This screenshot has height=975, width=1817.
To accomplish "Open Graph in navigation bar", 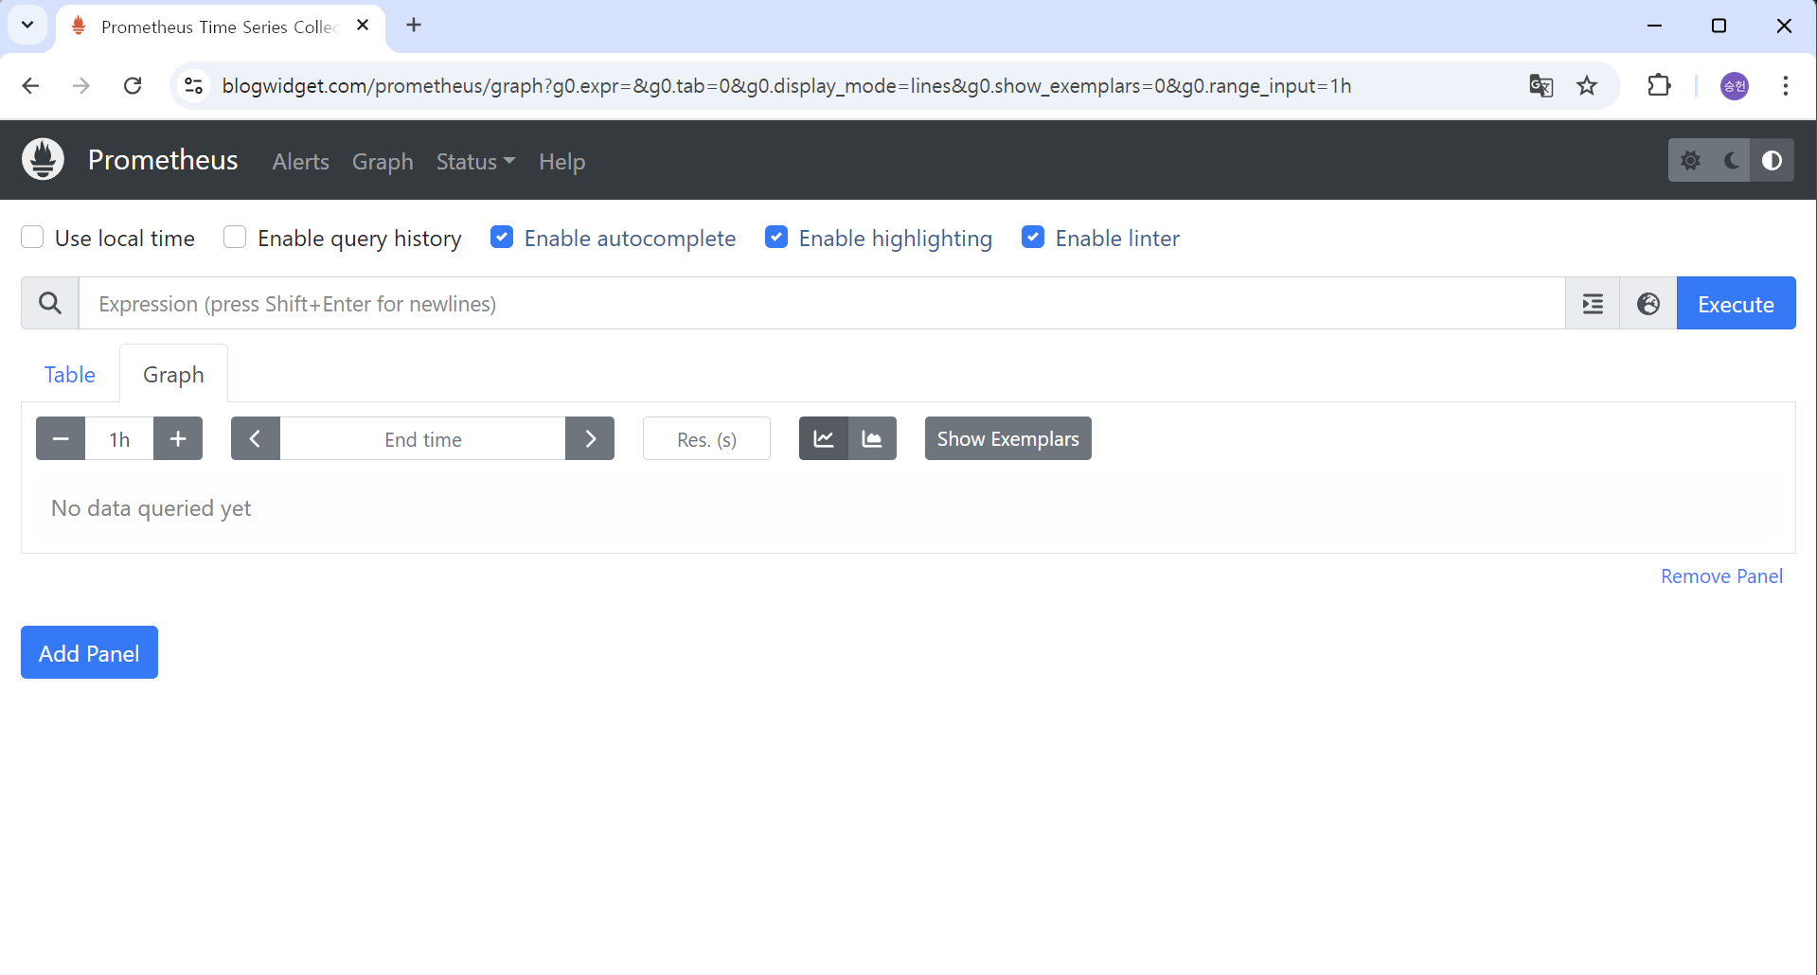I will 383,162.
